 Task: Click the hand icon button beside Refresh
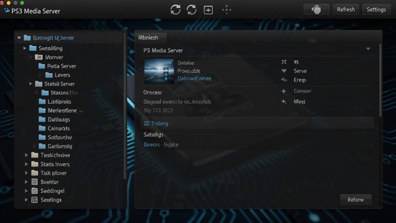tap(316, 10)
